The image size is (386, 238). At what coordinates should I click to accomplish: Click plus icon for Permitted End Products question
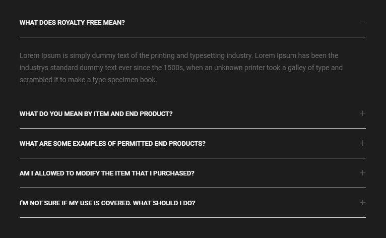tap(362, 143)
